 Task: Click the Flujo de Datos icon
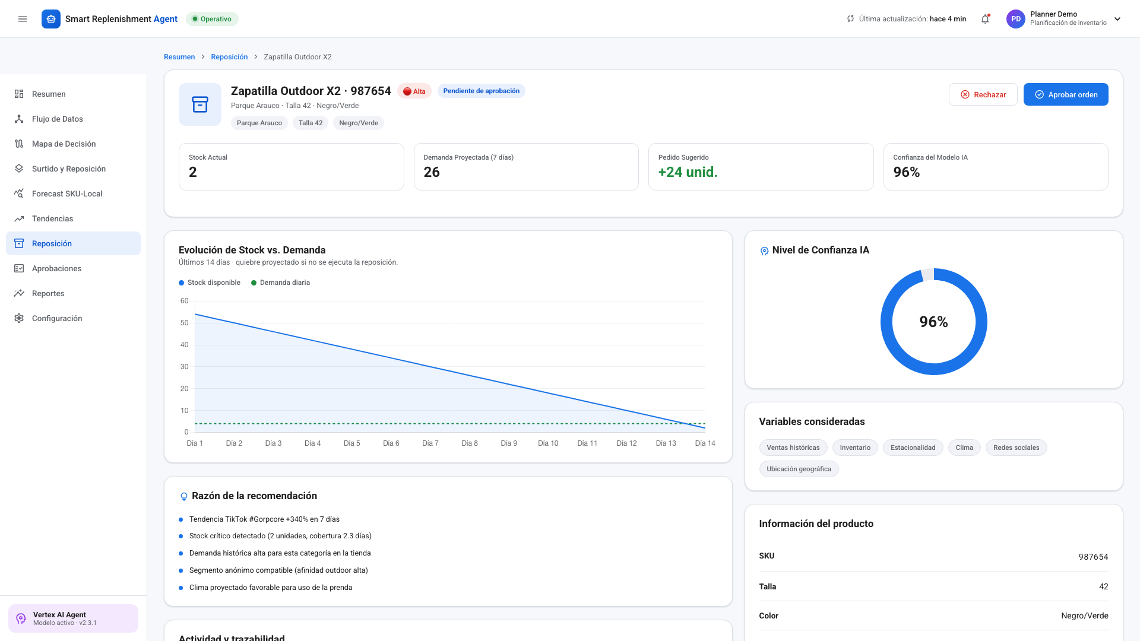click(x=19, y=119)
